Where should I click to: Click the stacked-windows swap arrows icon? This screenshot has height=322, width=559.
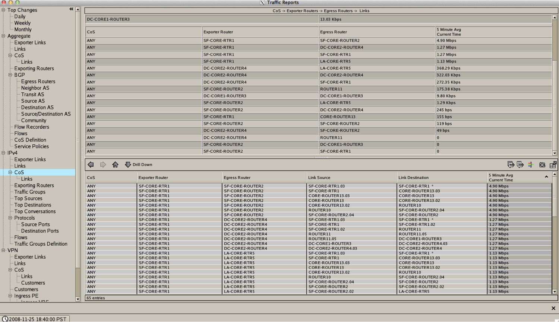coord(511,165)
